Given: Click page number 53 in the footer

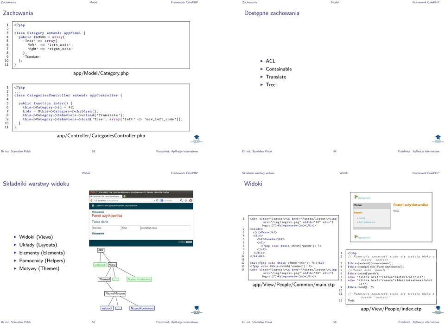Looking at the screenshot, I should 93,152.
